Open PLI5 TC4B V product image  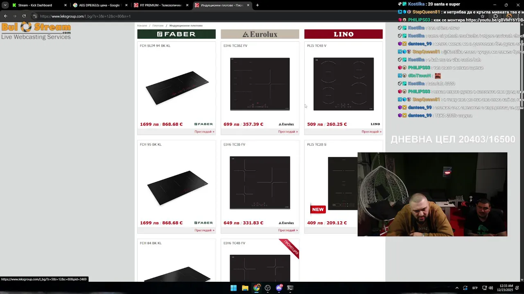tap(343, 84)
